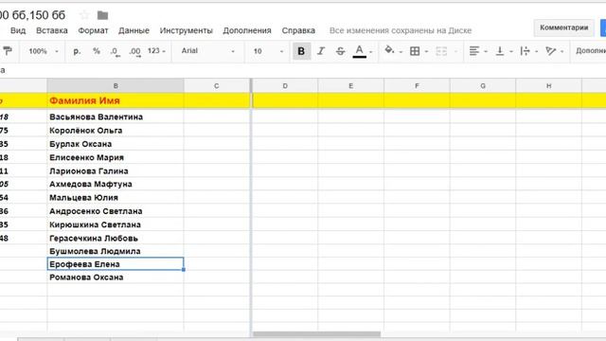Image resolution: width=606 pixels, height=341 pixels.
Task: Move document to folder icon
Action: 102,15
